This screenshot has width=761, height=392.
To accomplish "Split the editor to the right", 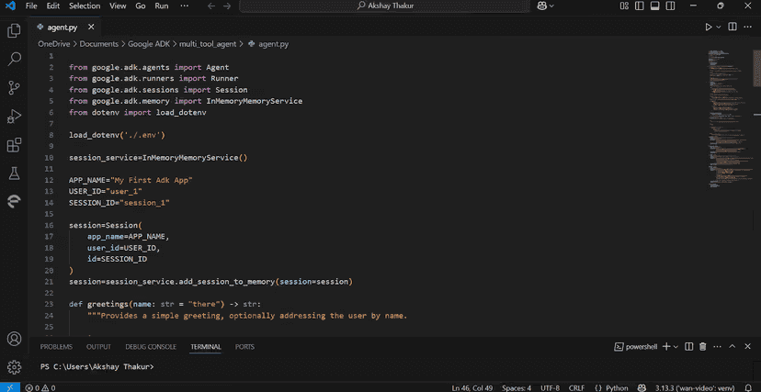I will click(x=733, y=28).
